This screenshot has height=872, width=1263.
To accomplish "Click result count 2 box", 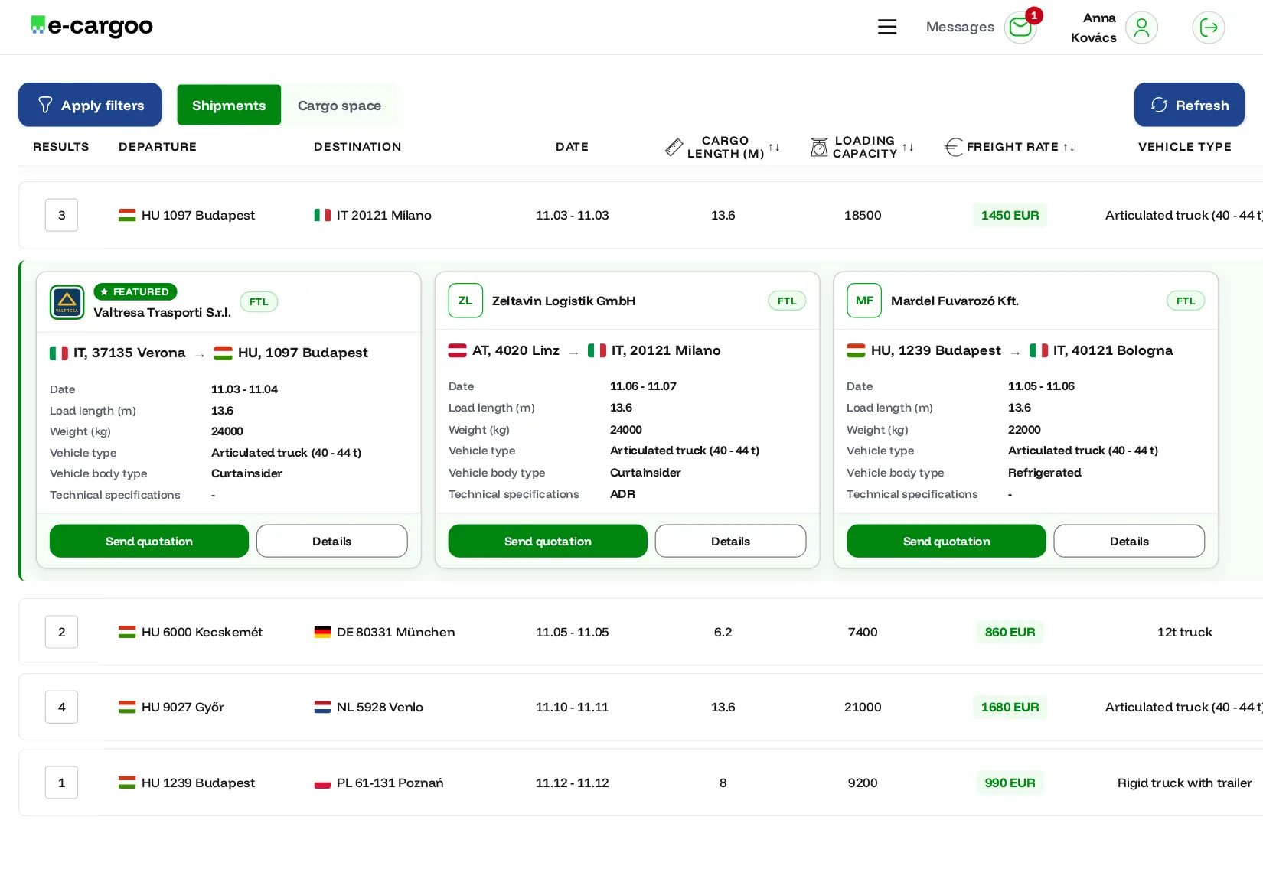I will 61,632.
